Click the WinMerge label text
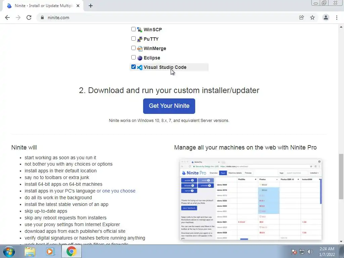Screen dimensions: 344x258 (x=155, y=48)
